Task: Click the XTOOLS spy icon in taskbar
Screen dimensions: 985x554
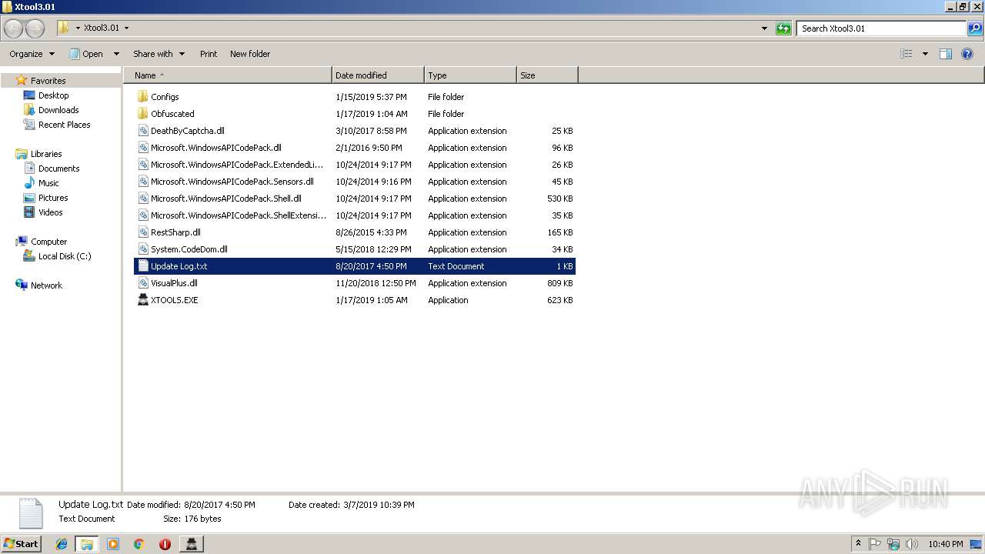Action: (x=192, y=544)
